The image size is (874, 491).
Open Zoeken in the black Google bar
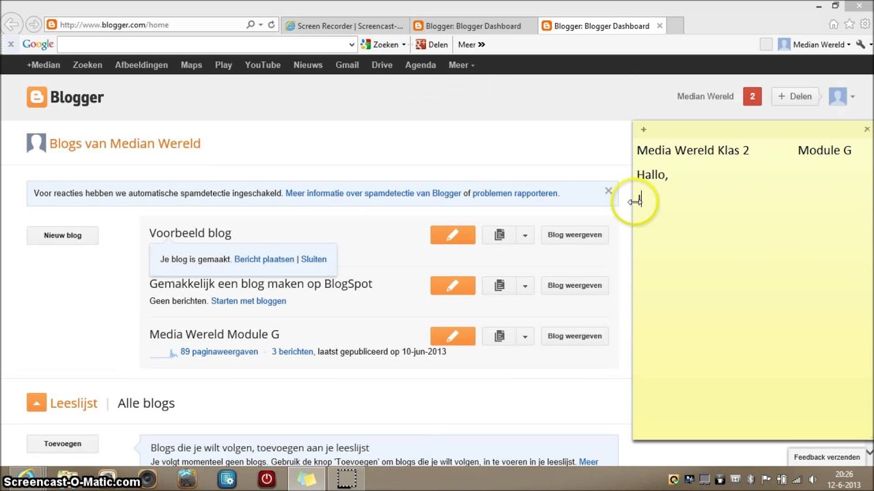point(87,65)
